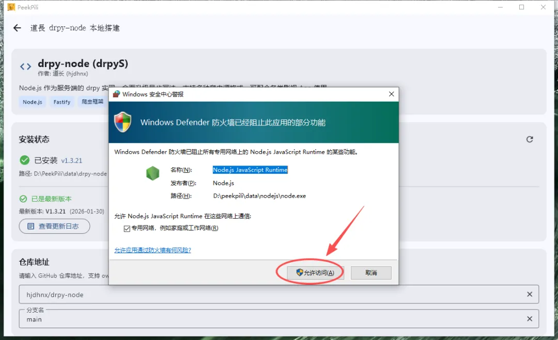Image resolution: width=558 pixels, height=340 pixels.
Task: Click the install path D:\PeekPili\data\drpy-node text
Action: pyautogui.click(x=63, y=174)
